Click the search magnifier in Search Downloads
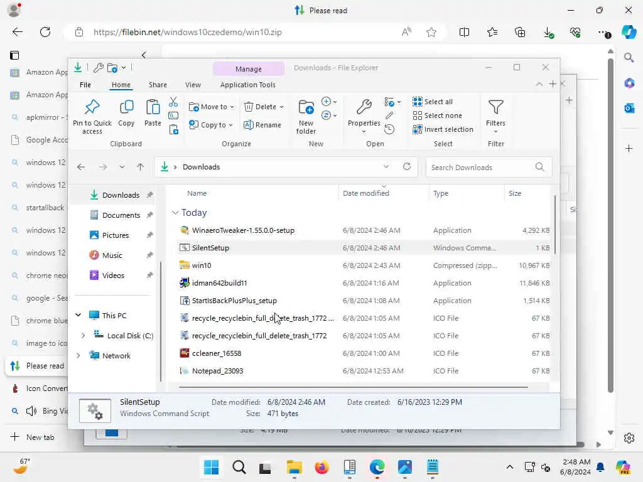Viewport: 643px width, 482px height. [539, 167]
